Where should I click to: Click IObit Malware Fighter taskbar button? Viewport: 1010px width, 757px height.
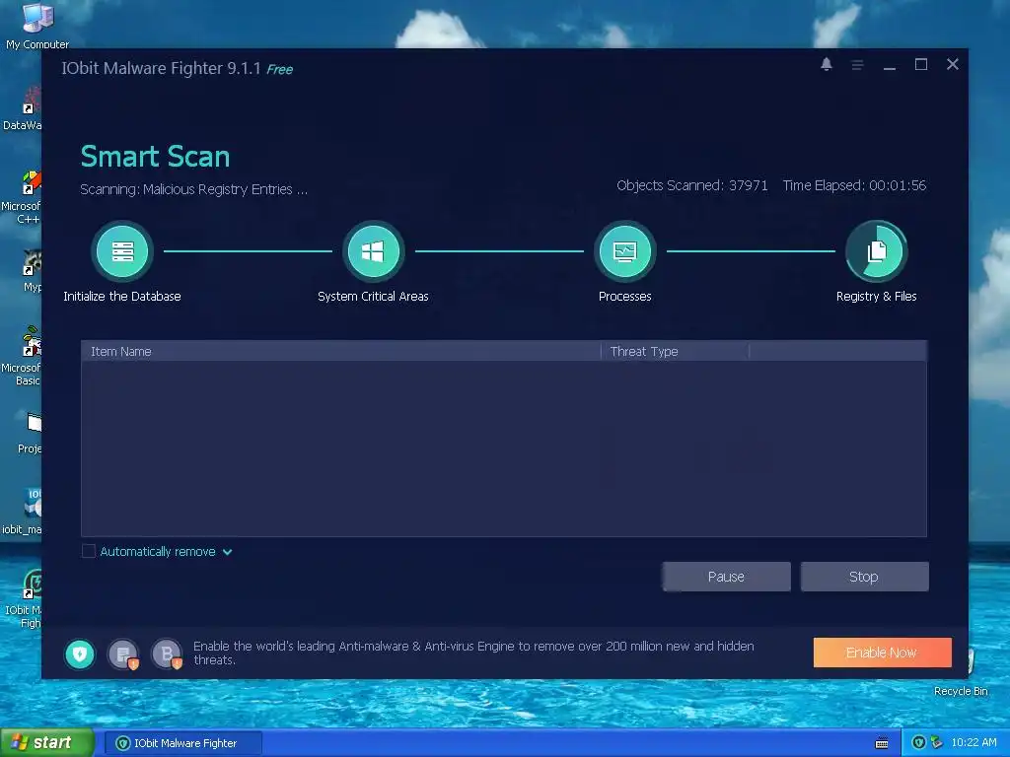(x=182, y=743)
